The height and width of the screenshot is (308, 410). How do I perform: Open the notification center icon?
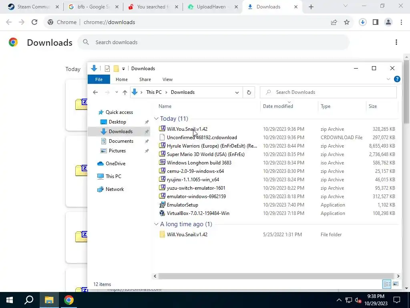[397, 300]
